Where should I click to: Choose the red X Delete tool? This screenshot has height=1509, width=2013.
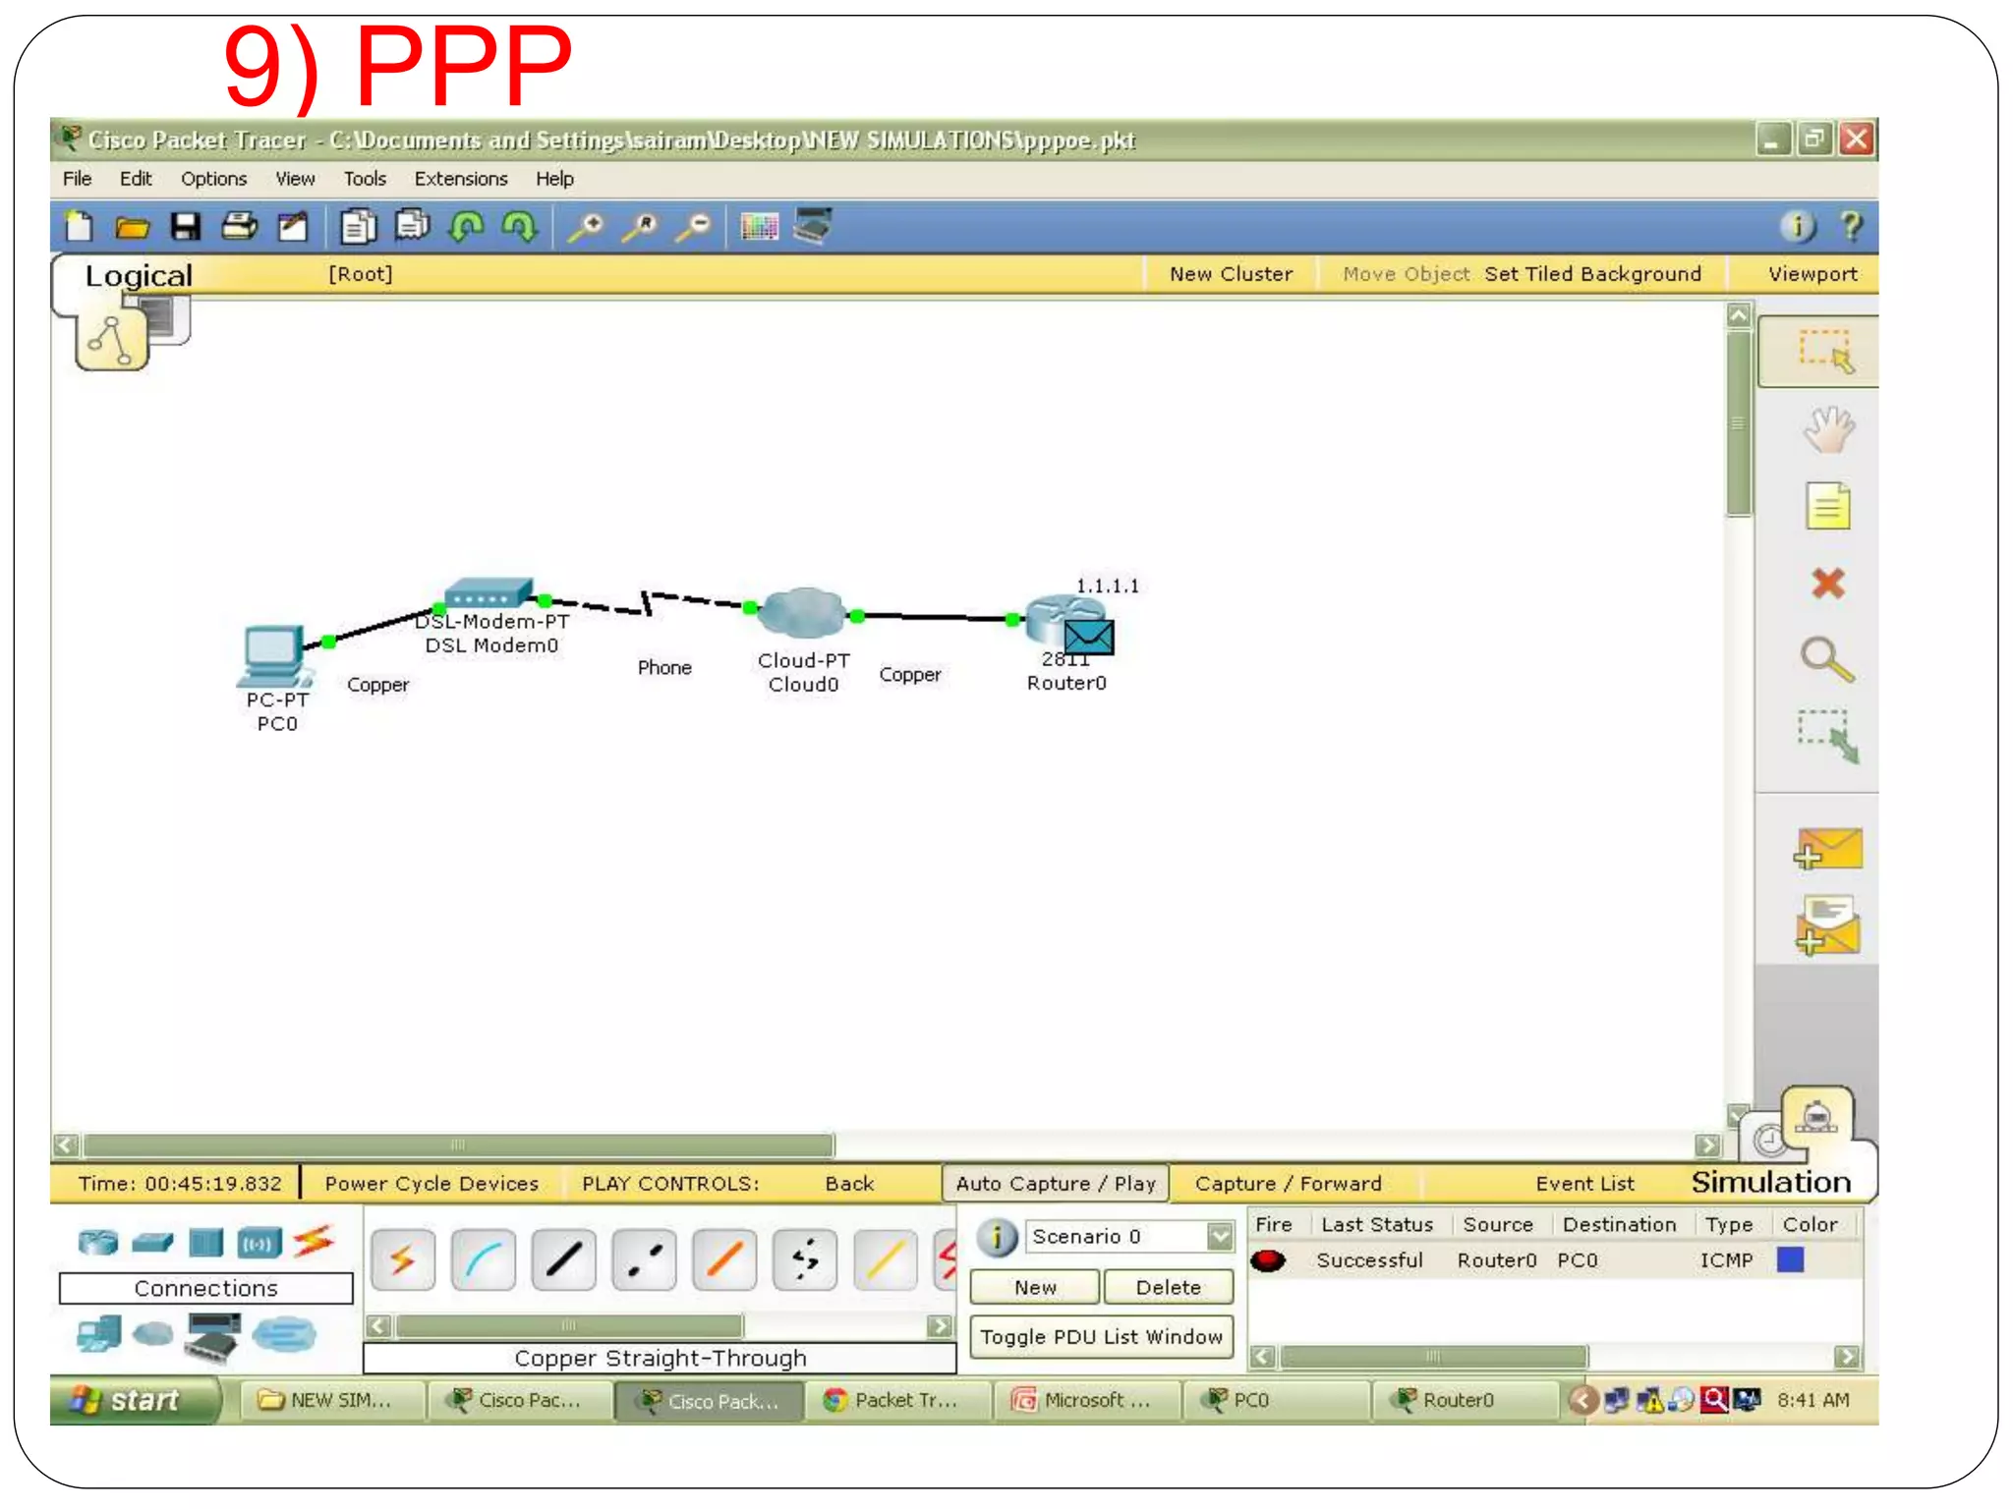pyautogui.click(x=1828, y=584)
